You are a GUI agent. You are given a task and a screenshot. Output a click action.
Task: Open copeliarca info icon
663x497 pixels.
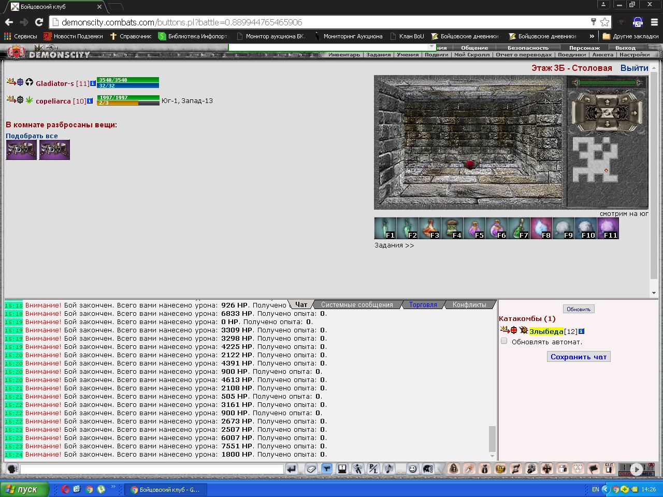pyautogui.click(x=90, y=101)
